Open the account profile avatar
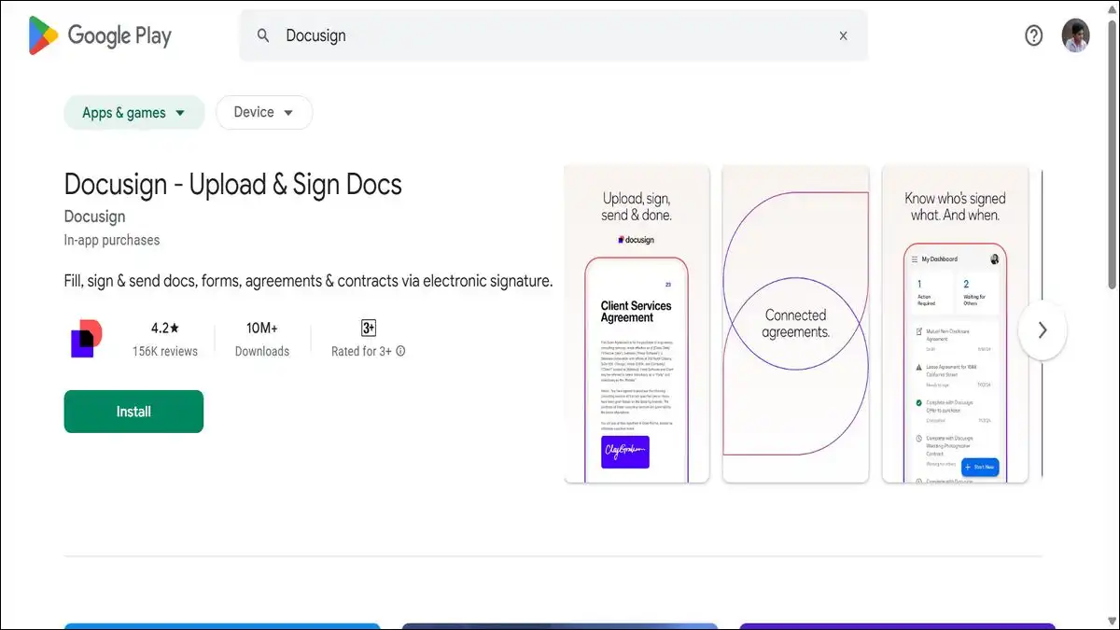Image resolution: width=1120 pixels, height=630 pixels. [x=1075, y=35]
